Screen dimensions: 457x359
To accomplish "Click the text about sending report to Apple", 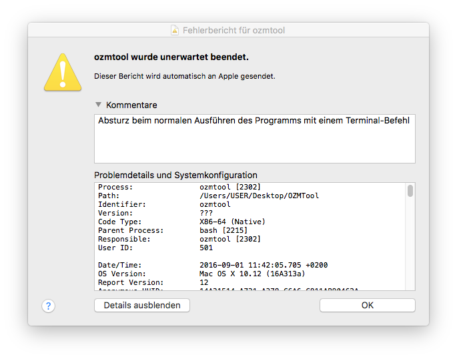I will point(185,76).
